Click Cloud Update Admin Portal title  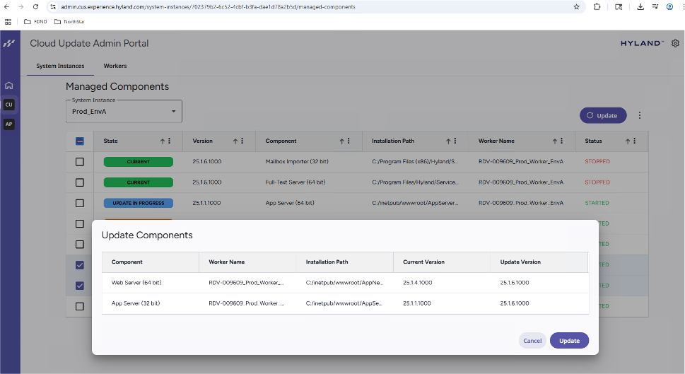coord(89,43)
